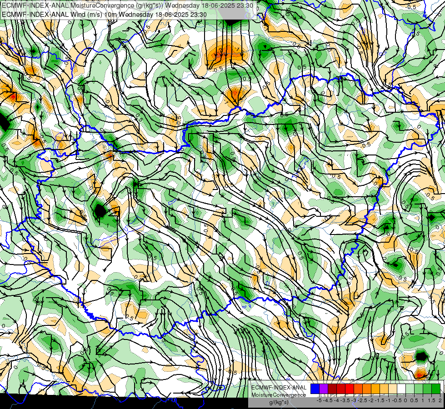This screenshot has height=409, width=445.
Task: Click the 'Wind (m/s) 10m' title line
Action: pos(104,15)
